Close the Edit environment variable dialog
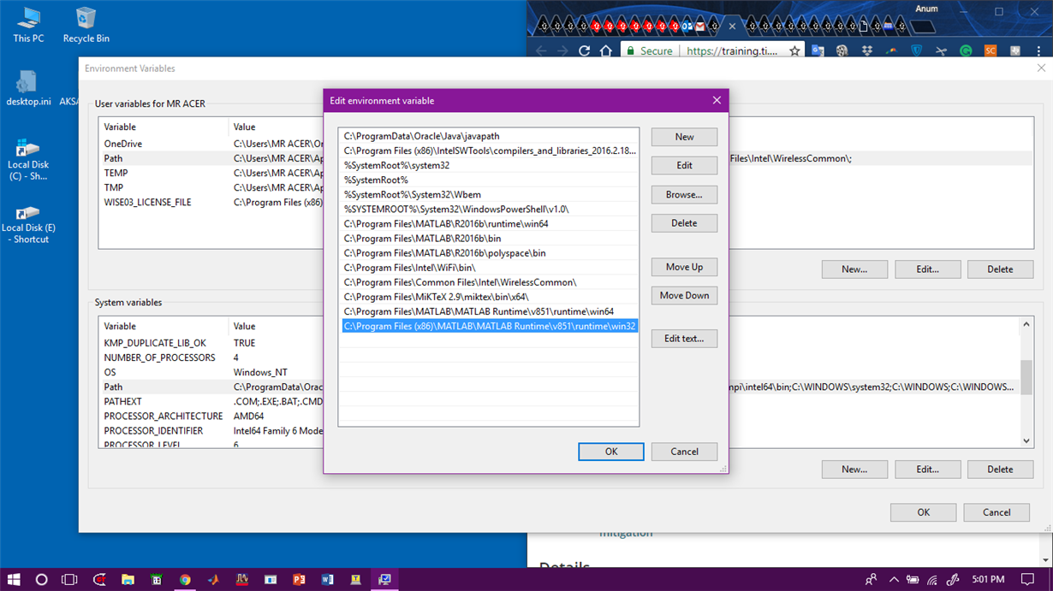This screenshot has width=1053, height=591. (717, 100)
